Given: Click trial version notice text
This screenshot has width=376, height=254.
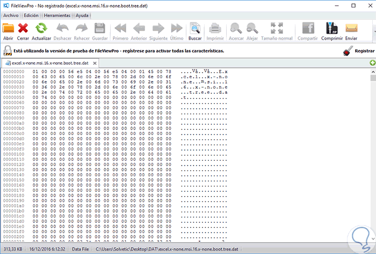Looking at the screenshot, I should [x=119, y=51].
